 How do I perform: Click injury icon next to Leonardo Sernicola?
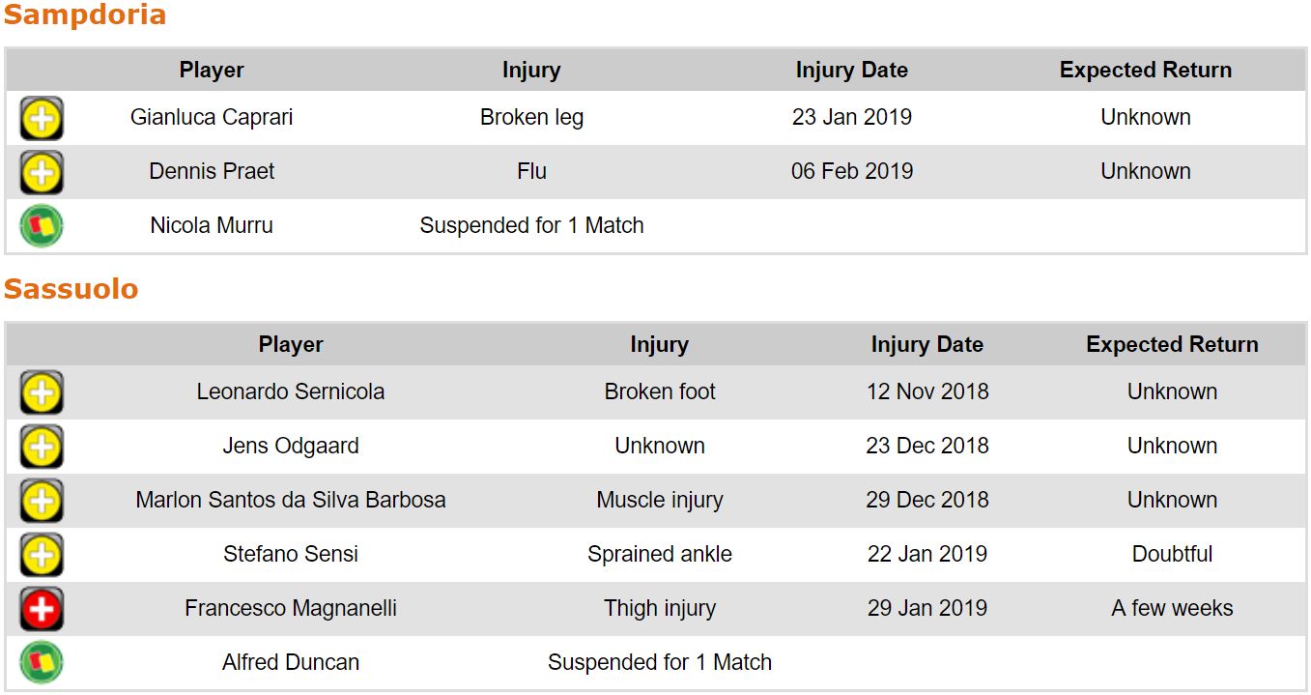42,393
